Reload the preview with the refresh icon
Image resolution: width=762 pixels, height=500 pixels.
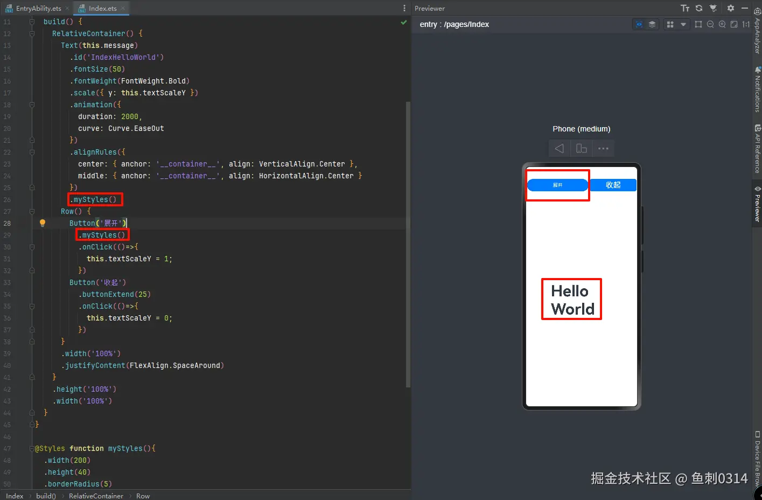coord(699,8)
